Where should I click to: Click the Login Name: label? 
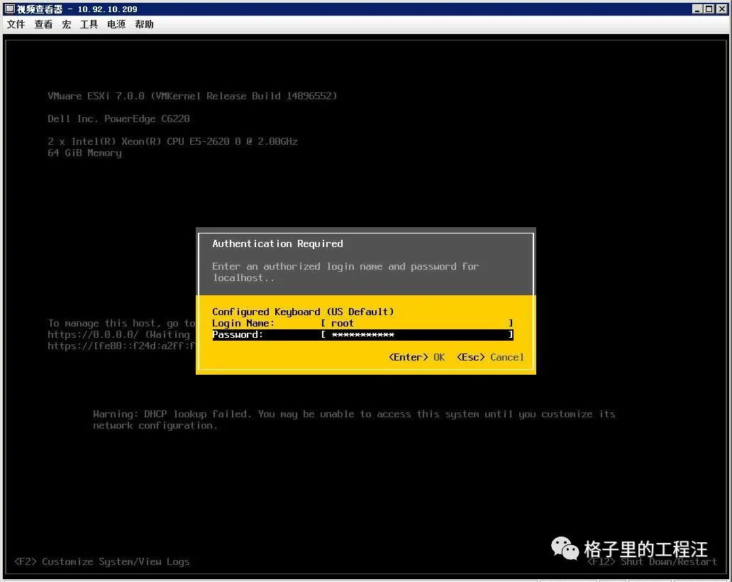pyautogui.click(x=243, y=323)
